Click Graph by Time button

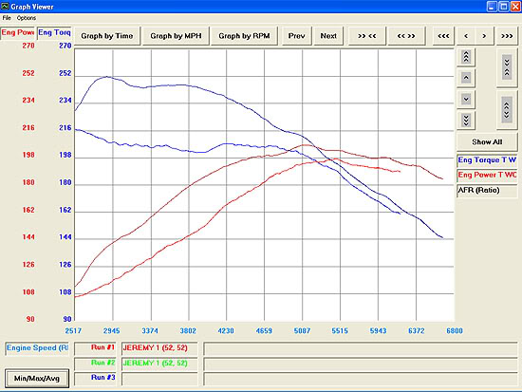[x=107, y=36]
